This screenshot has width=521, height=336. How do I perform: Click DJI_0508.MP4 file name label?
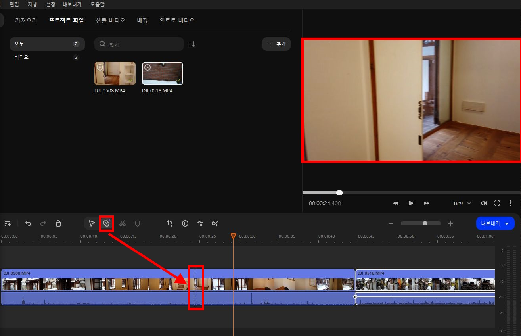click(x=110, y=91)
